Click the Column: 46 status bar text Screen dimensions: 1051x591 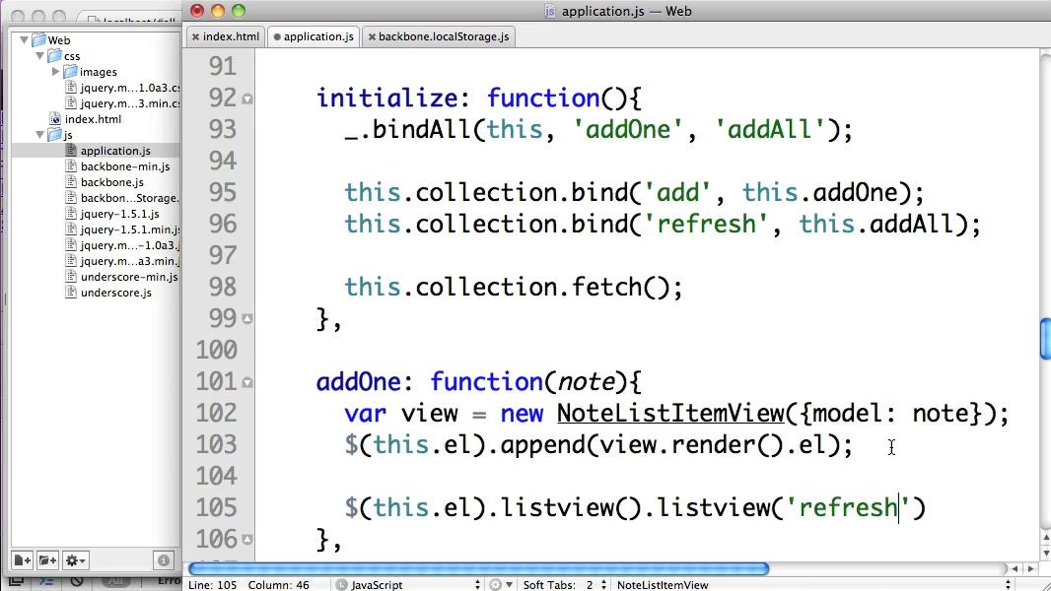[x=279, y=584]
